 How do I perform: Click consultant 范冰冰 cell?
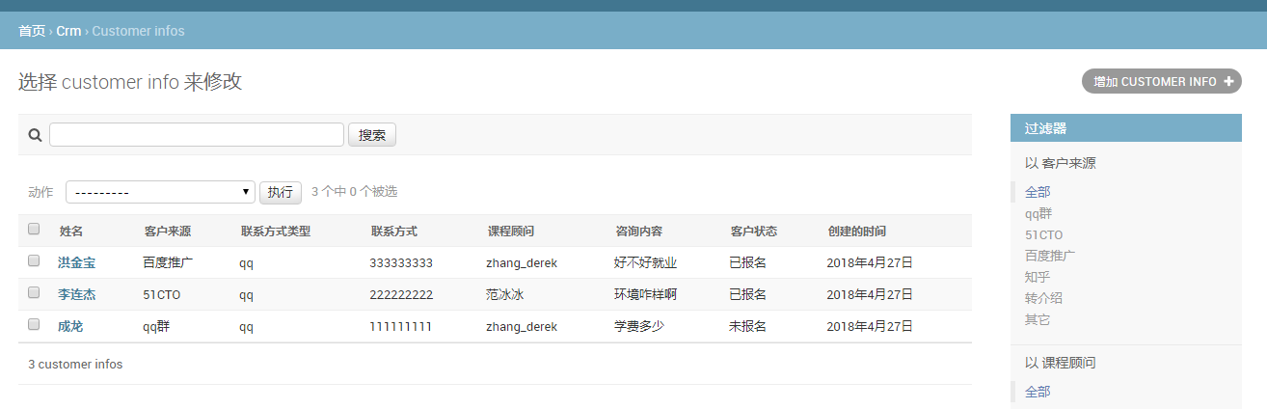pos(504,294)
